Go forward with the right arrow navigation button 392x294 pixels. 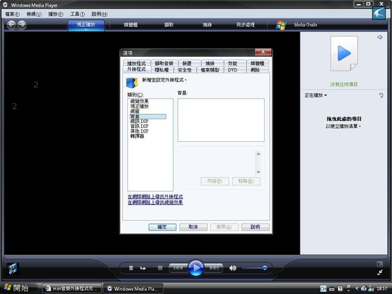[22, 25]
